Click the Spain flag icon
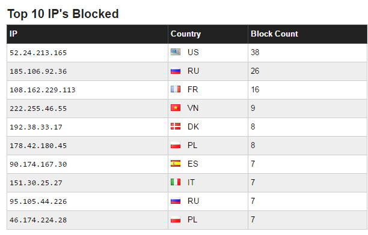This screenshot has width=368, height=235. [176, 164]
